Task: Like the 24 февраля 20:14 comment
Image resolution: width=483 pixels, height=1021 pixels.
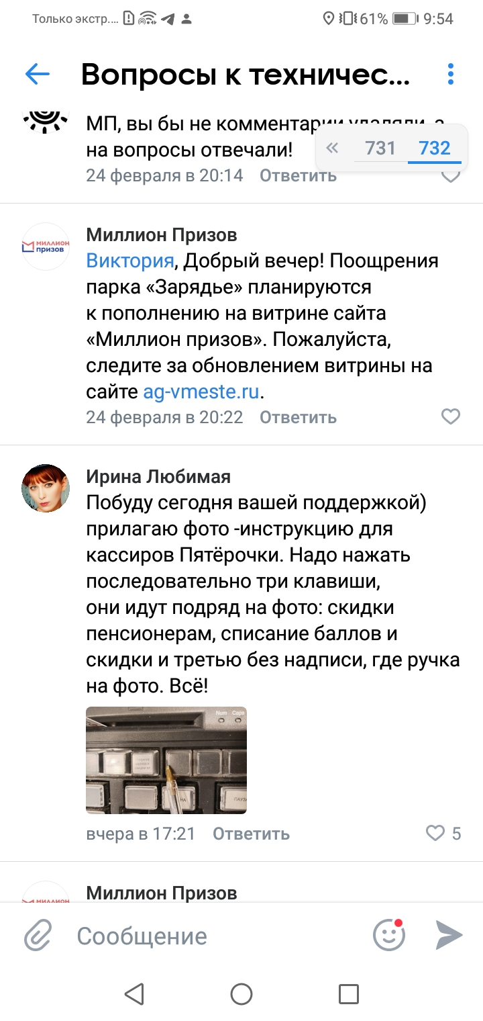Action: (451, 176)
